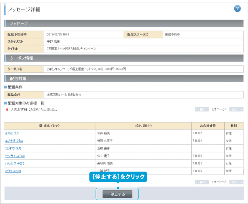Click the メッセージ section header bar

pos(124,24)
